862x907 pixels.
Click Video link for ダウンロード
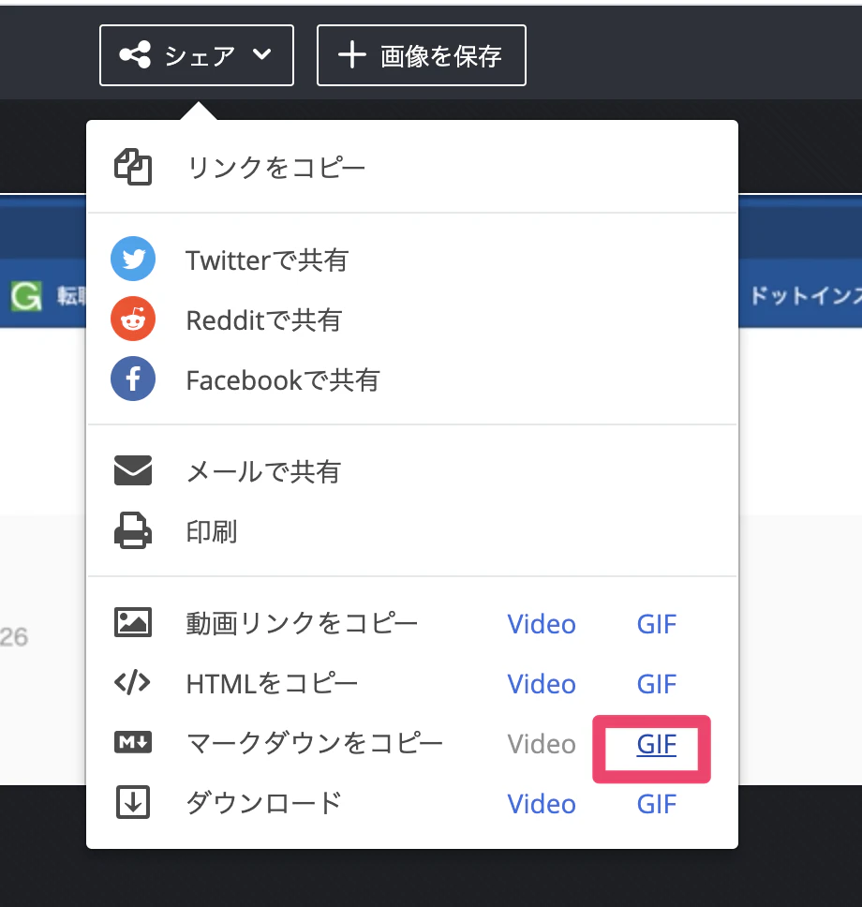pyautogui.click(x=542, y=805)
